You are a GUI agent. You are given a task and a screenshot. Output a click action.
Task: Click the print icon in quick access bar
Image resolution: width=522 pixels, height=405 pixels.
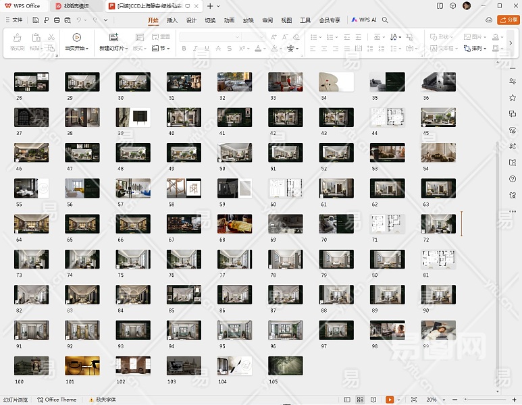[56, 20]
